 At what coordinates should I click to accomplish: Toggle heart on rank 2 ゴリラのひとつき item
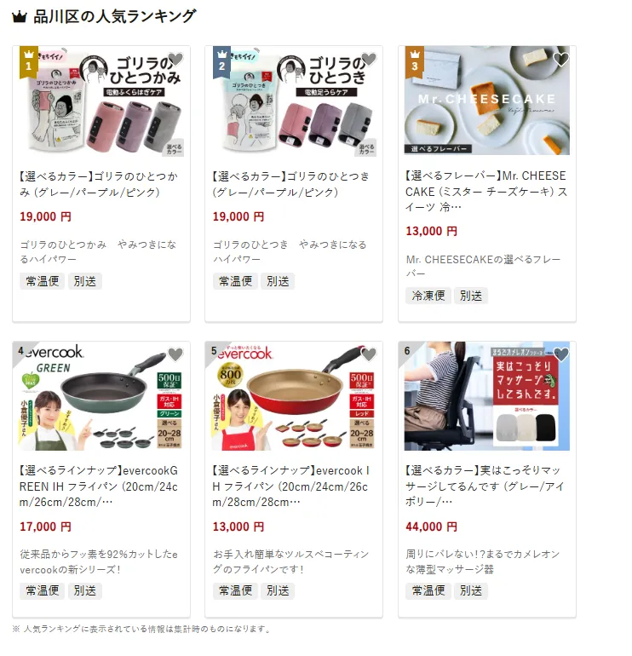pos(369,60)
